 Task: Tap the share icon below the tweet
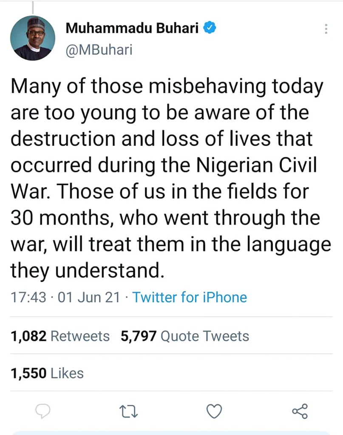click(300, 411)
